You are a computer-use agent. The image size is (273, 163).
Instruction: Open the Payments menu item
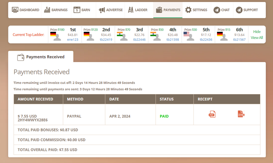[168, 10]
